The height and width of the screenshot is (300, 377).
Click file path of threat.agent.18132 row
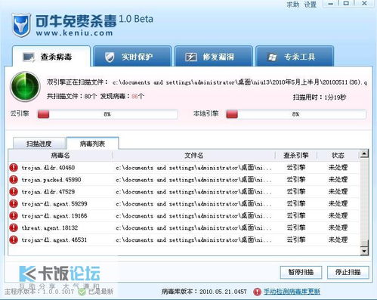pyautogui.click(x=193, y=228)
